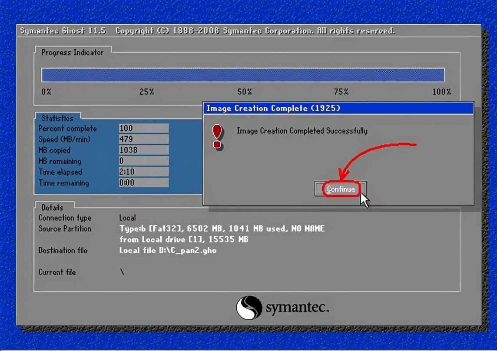The height and width of the screenshot is (351, 497).
Task: Click the 'MB copied' label
Action: point(54,150)
